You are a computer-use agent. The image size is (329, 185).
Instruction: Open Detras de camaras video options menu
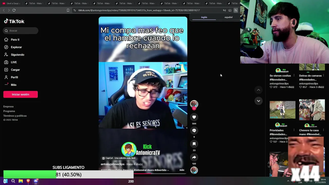coord(324,76)
